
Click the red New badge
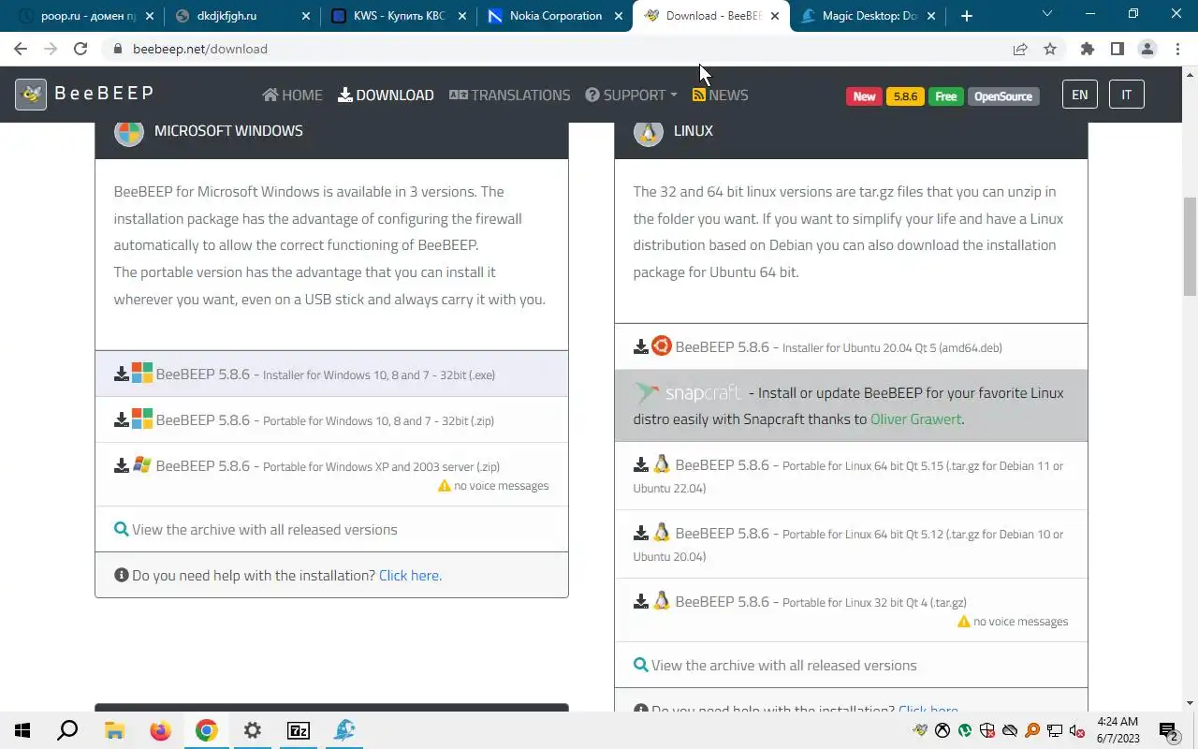[x=864, y=96]
